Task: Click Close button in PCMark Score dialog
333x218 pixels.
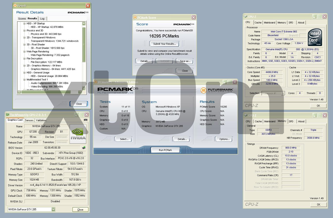Action: click(185, 71)
